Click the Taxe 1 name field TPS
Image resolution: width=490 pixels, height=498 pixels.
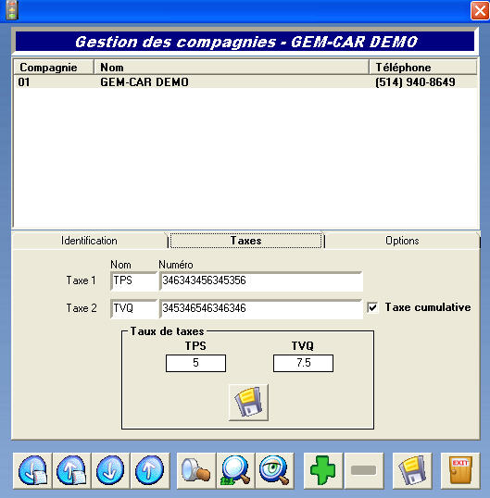tap(133, 281)
